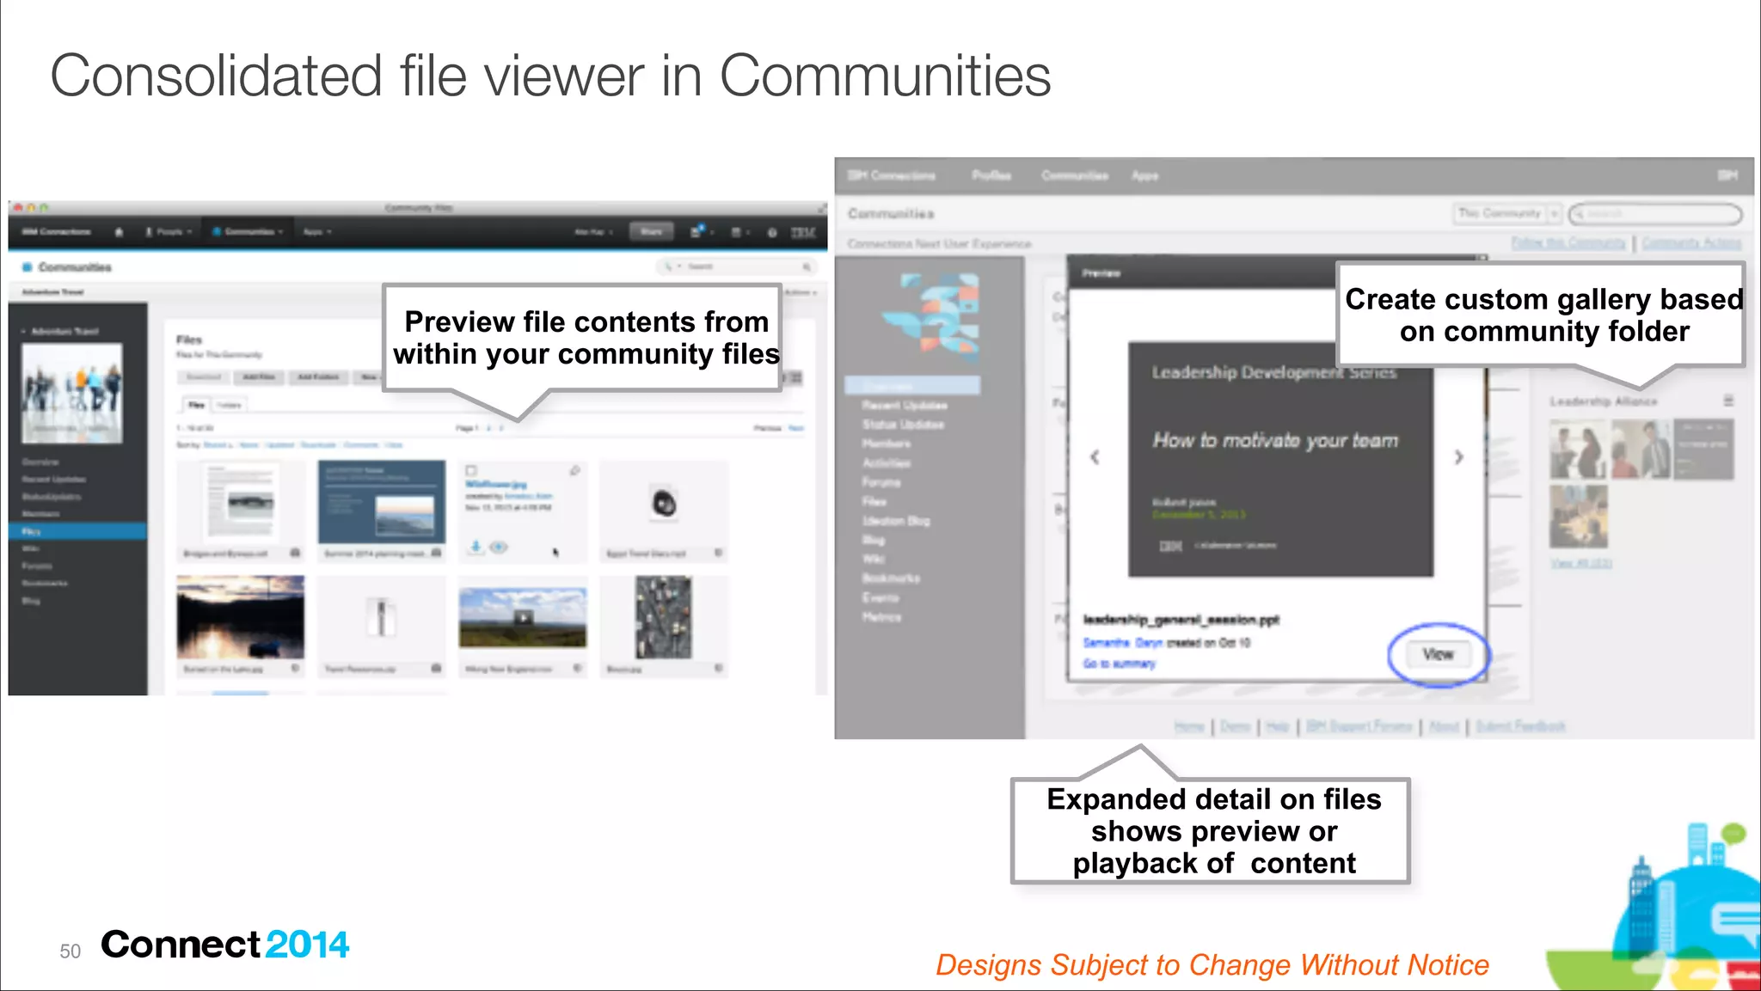Select Overview in Adventure Travel sidebar
Viewport: 1761px width, 991px height.
click(x=40, y=462)
